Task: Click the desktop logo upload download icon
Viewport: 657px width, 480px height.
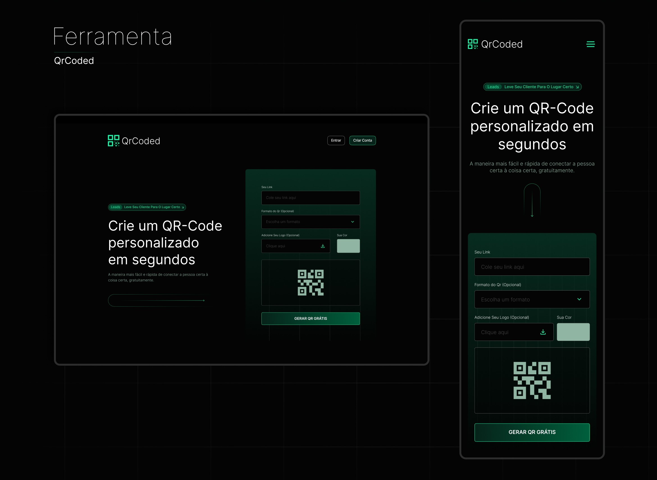Action: [x=323, y=246]
